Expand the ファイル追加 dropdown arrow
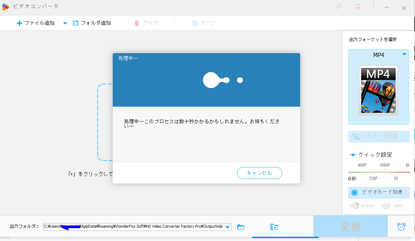415x241 pixels. [x=65, y=23]
